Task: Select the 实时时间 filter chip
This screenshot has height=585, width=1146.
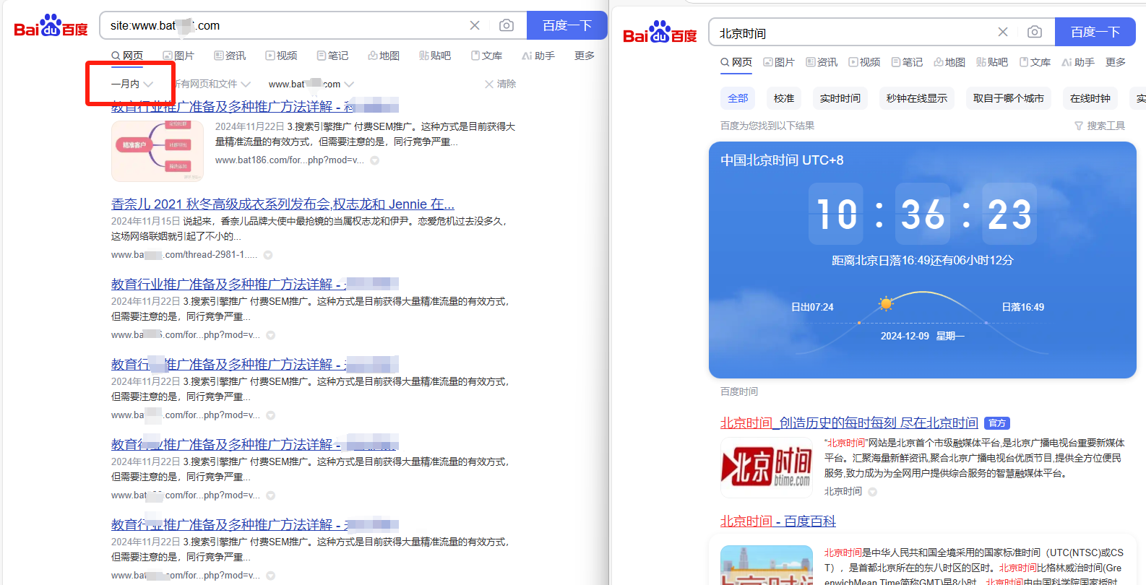Action: tap(840, 98)
